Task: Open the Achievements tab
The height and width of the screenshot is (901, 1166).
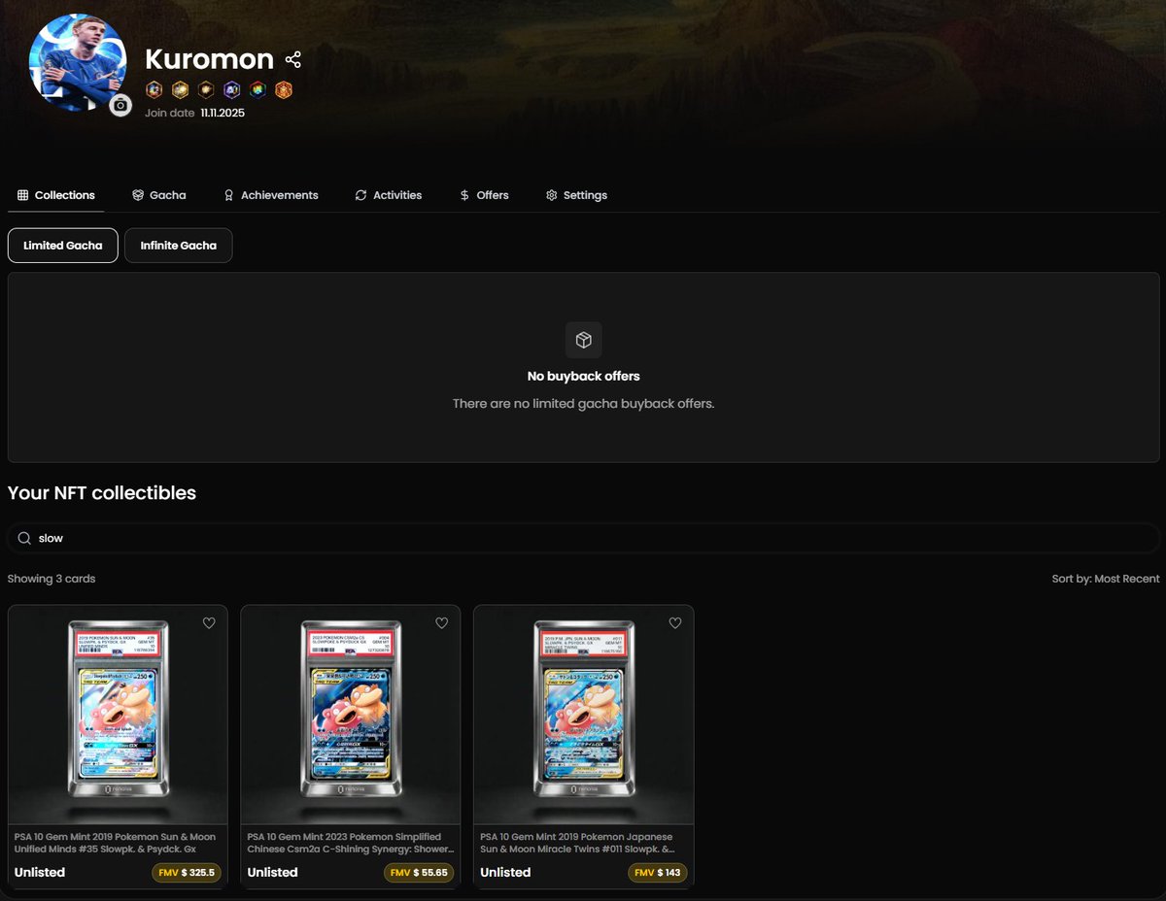Action: click(270, 195)
